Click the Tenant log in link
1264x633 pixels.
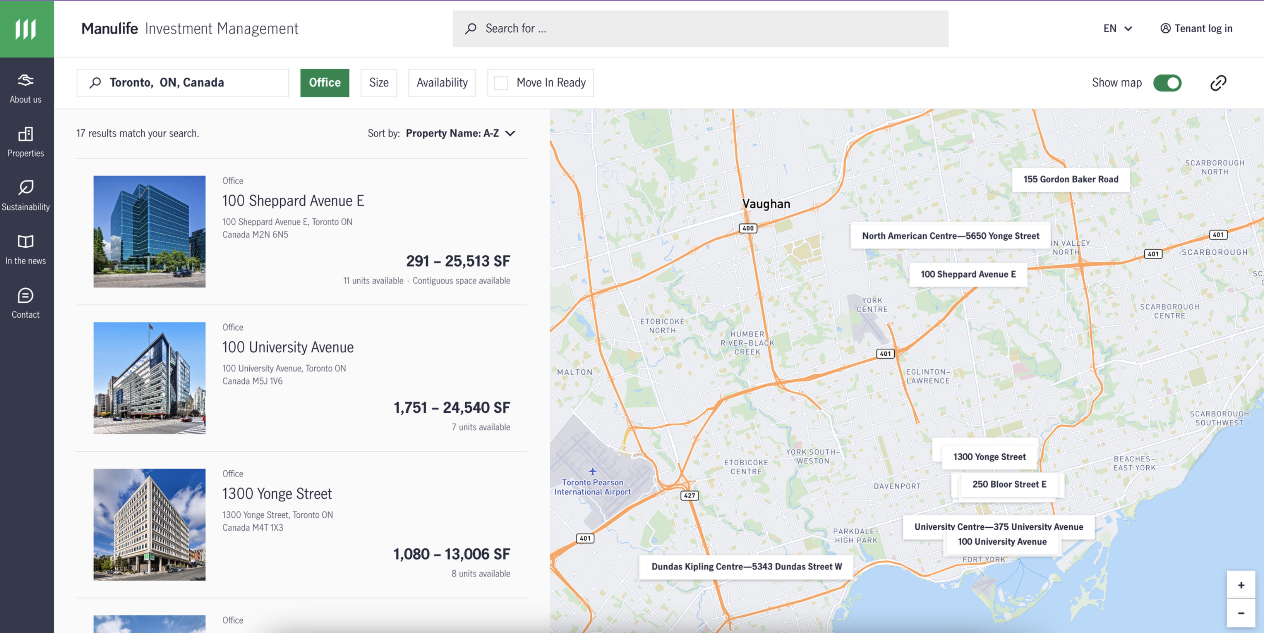click(1196, 28)
